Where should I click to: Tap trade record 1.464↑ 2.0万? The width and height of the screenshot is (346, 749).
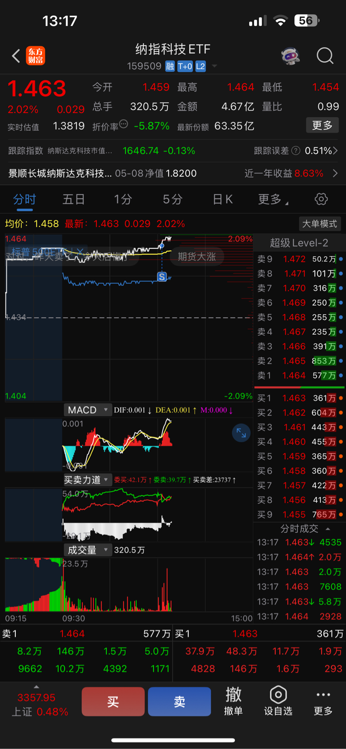pyautogui.click(x=299, y=557)
